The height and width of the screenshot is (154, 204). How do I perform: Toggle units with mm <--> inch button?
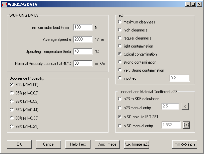[x=185, y=144]
